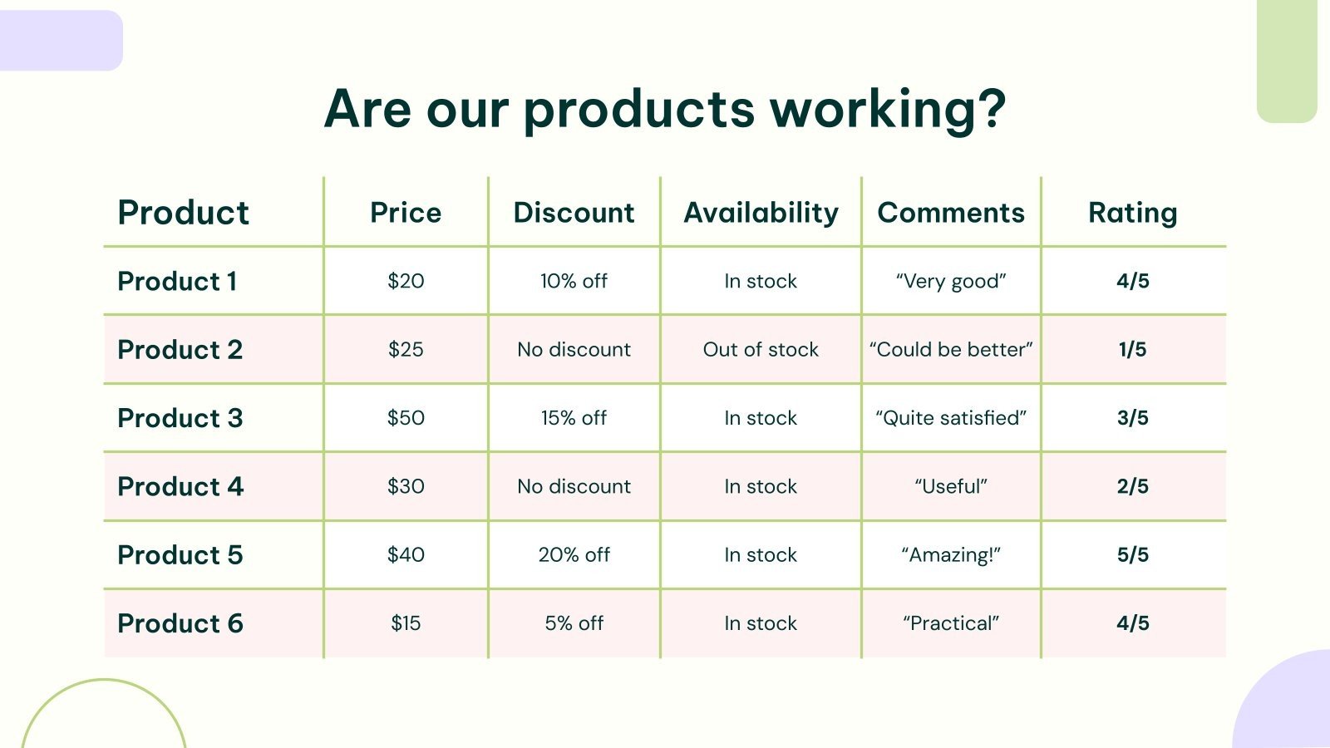This screenshot has width=1330, height=748.
Task: Select the Product 4 row label
Action: pos(180,487)
